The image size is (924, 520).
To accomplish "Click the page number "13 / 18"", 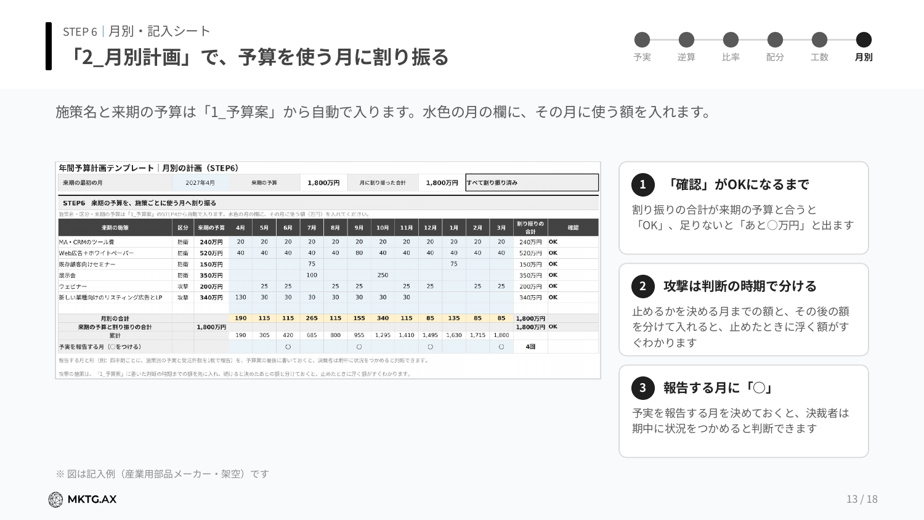I will (x=862, y=500).
